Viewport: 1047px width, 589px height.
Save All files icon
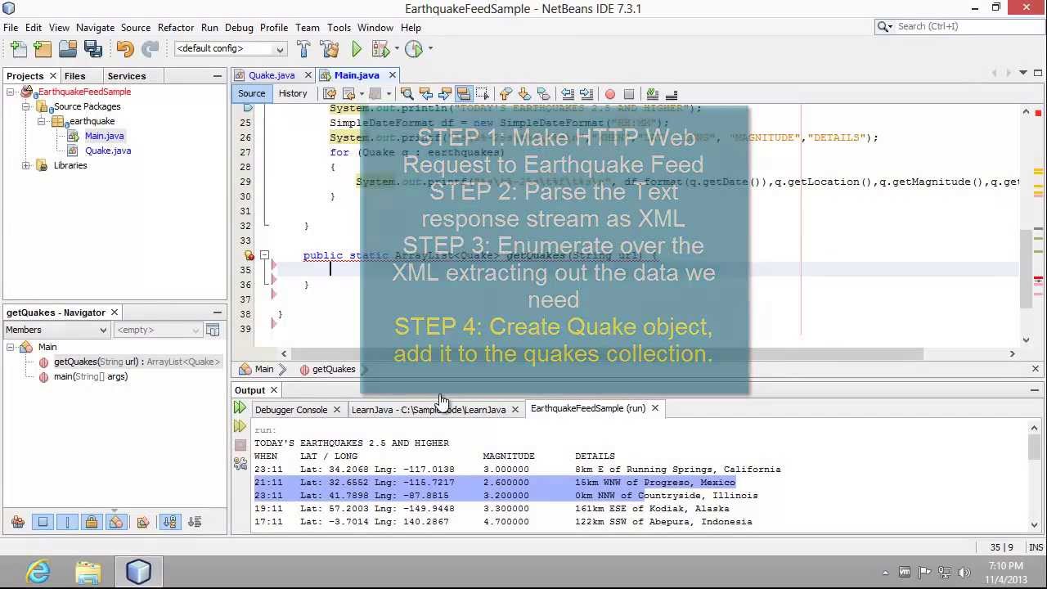pos(92,49)
